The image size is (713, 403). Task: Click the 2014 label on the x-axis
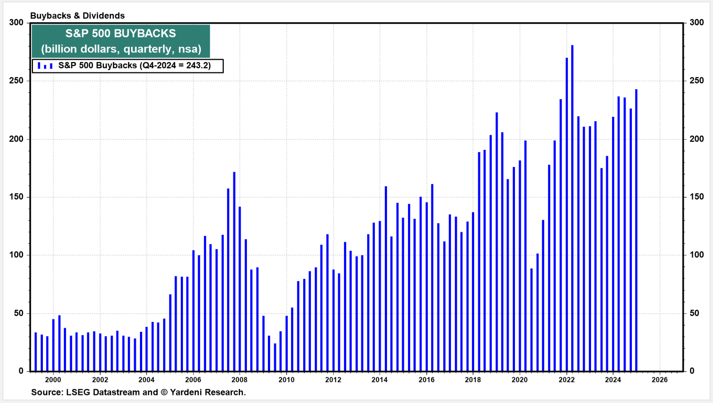[380, 380]
